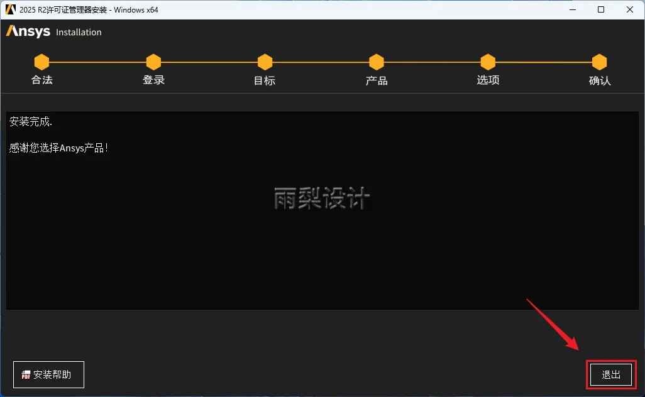Select the 合法 step hexagon marker
The image size is (645, 397).
tap(41, 62)
